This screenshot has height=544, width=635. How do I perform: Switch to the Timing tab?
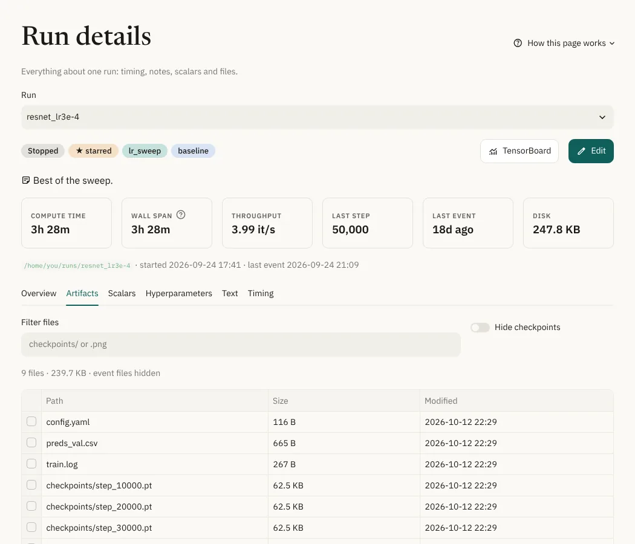point(261,293)
